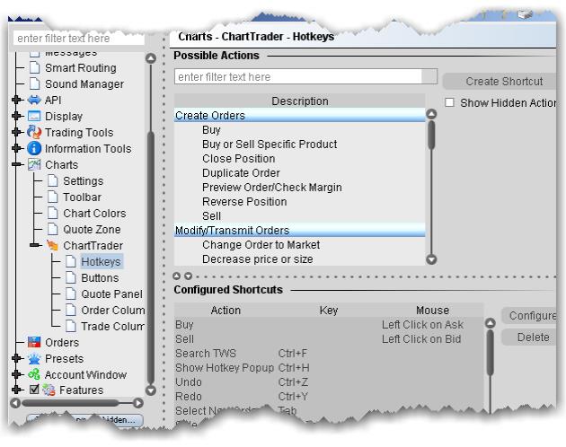Expand the API tree node

[17, 101]
